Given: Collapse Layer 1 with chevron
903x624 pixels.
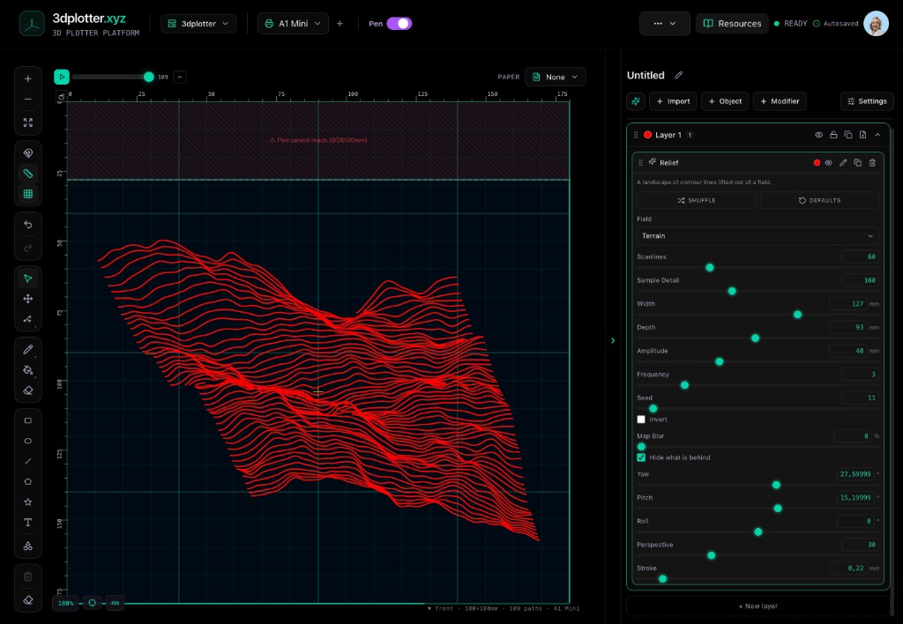Looking at the screenshot, I should tap(877, 135).
